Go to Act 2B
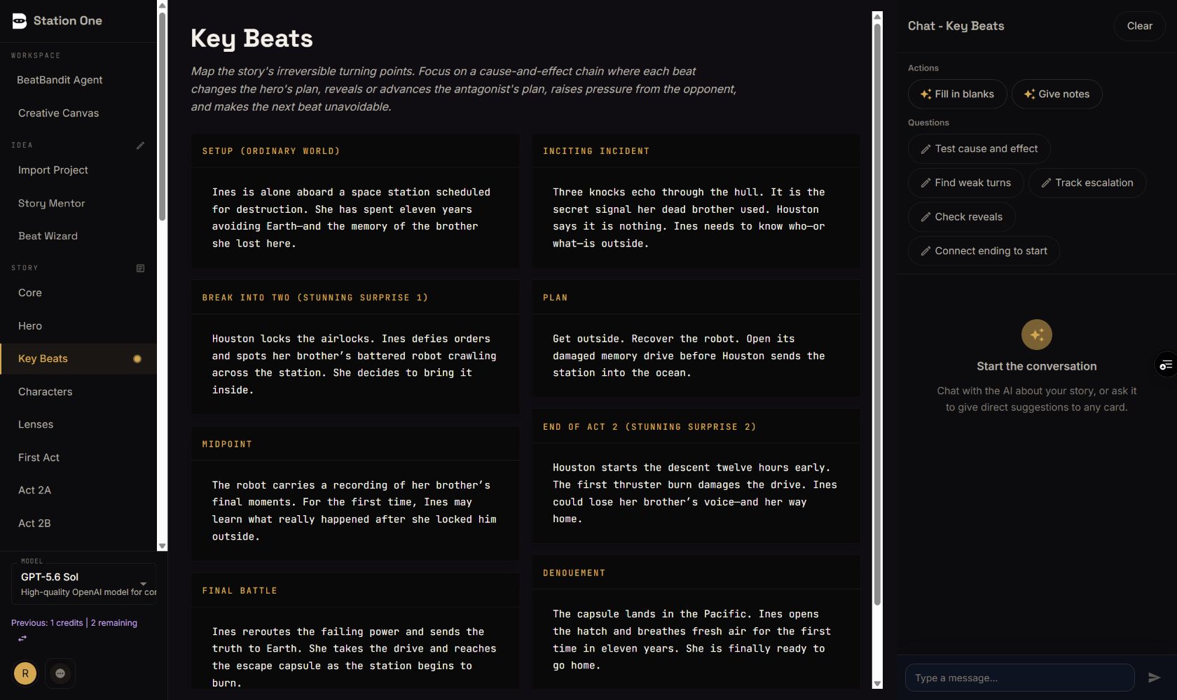This screenshot has width=1177, height=700. (x=78, y=523)
